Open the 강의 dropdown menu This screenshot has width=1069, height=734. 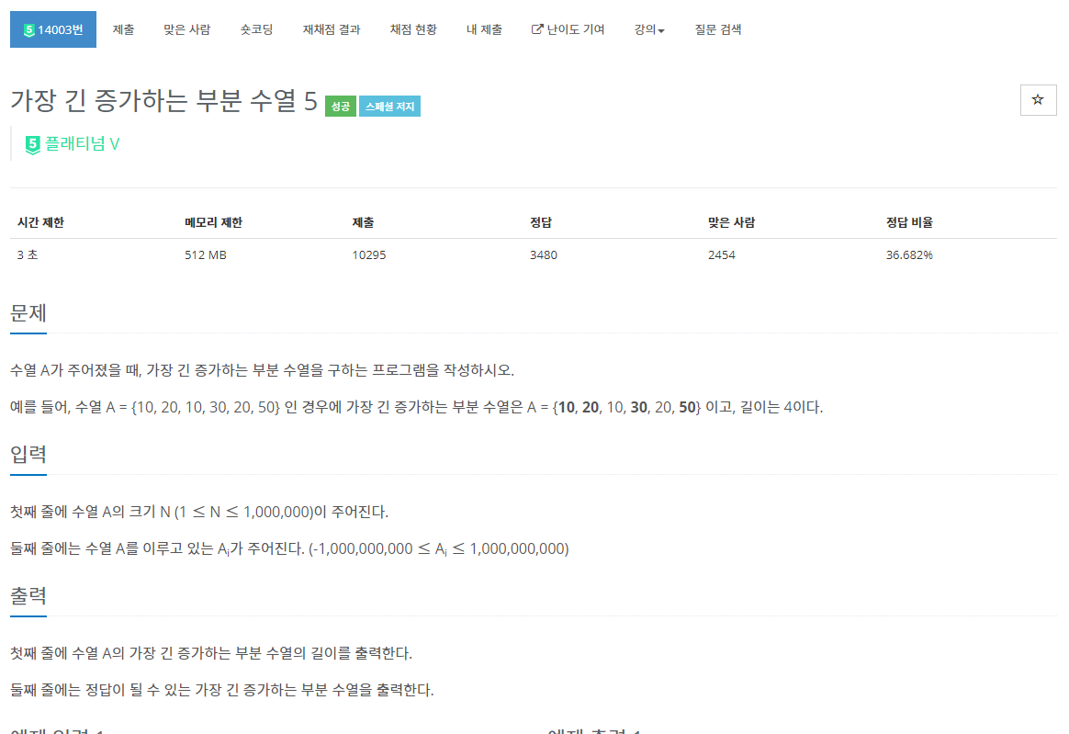648,29
